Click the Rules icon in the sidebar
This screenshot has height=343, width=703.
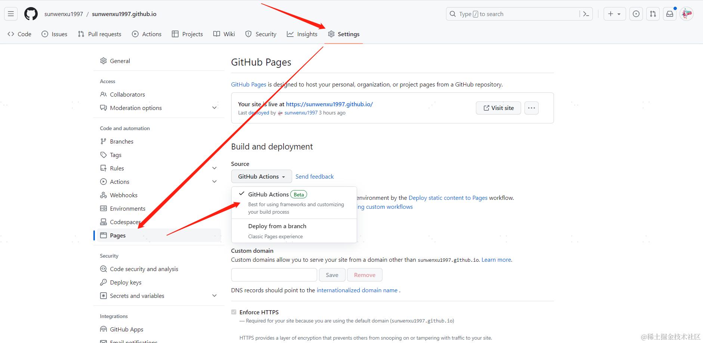(x=103, y=168)
